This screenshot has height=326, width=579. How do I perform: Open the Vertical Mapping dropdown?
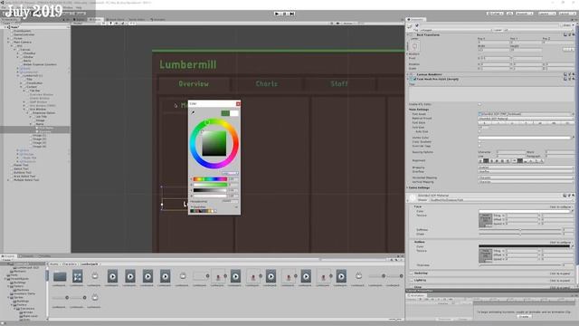point(527,182)
